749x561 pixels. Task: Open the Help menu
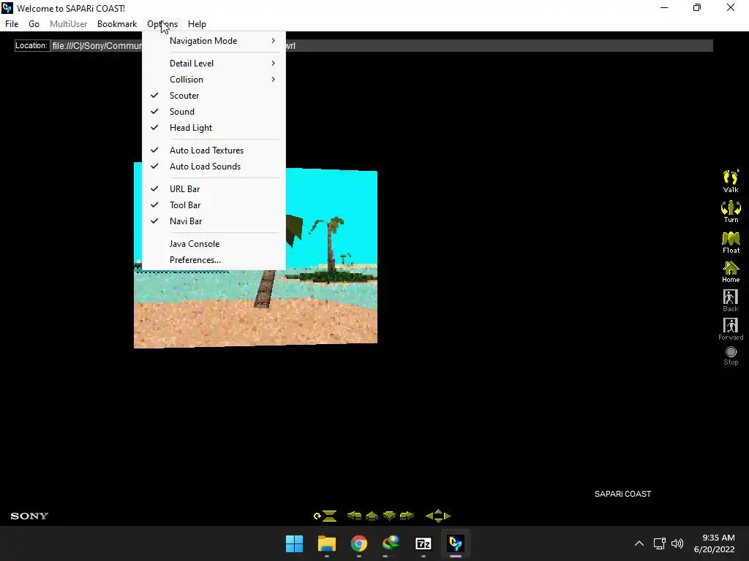coord(197,24)
